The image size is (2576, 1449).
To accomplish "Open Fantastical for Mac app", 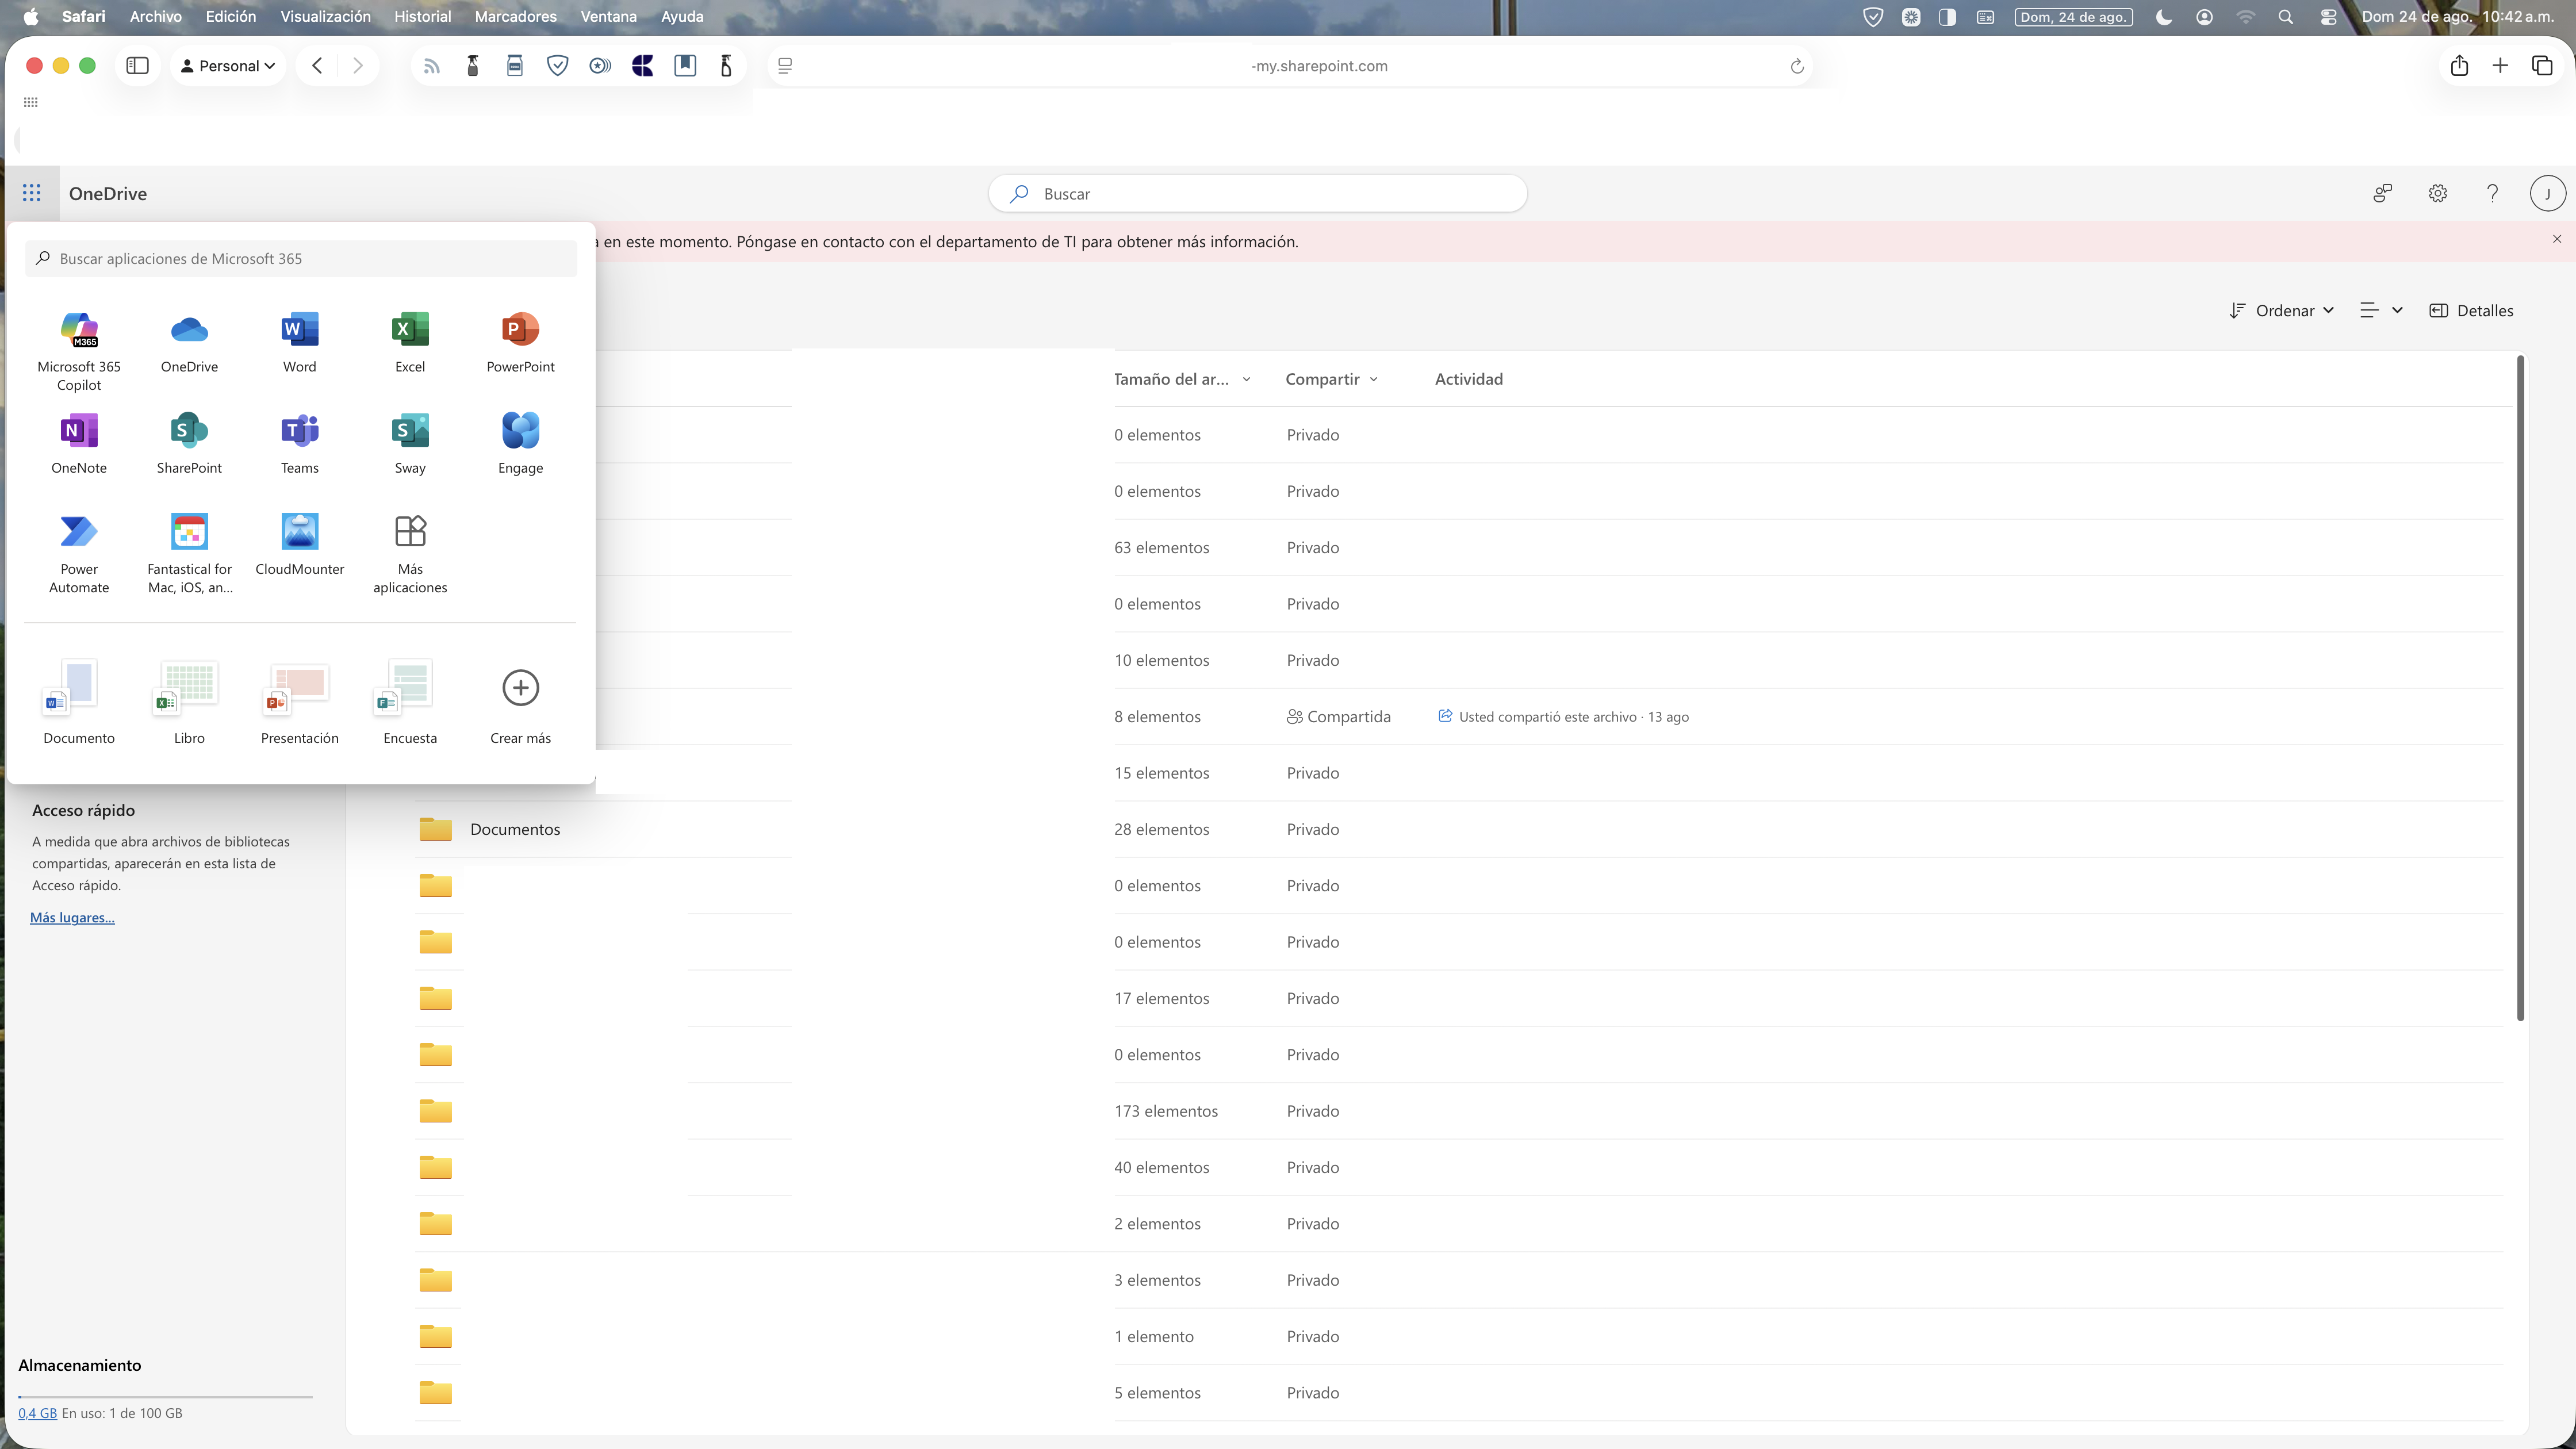I will pyautogui.click(x=189, y=553).
